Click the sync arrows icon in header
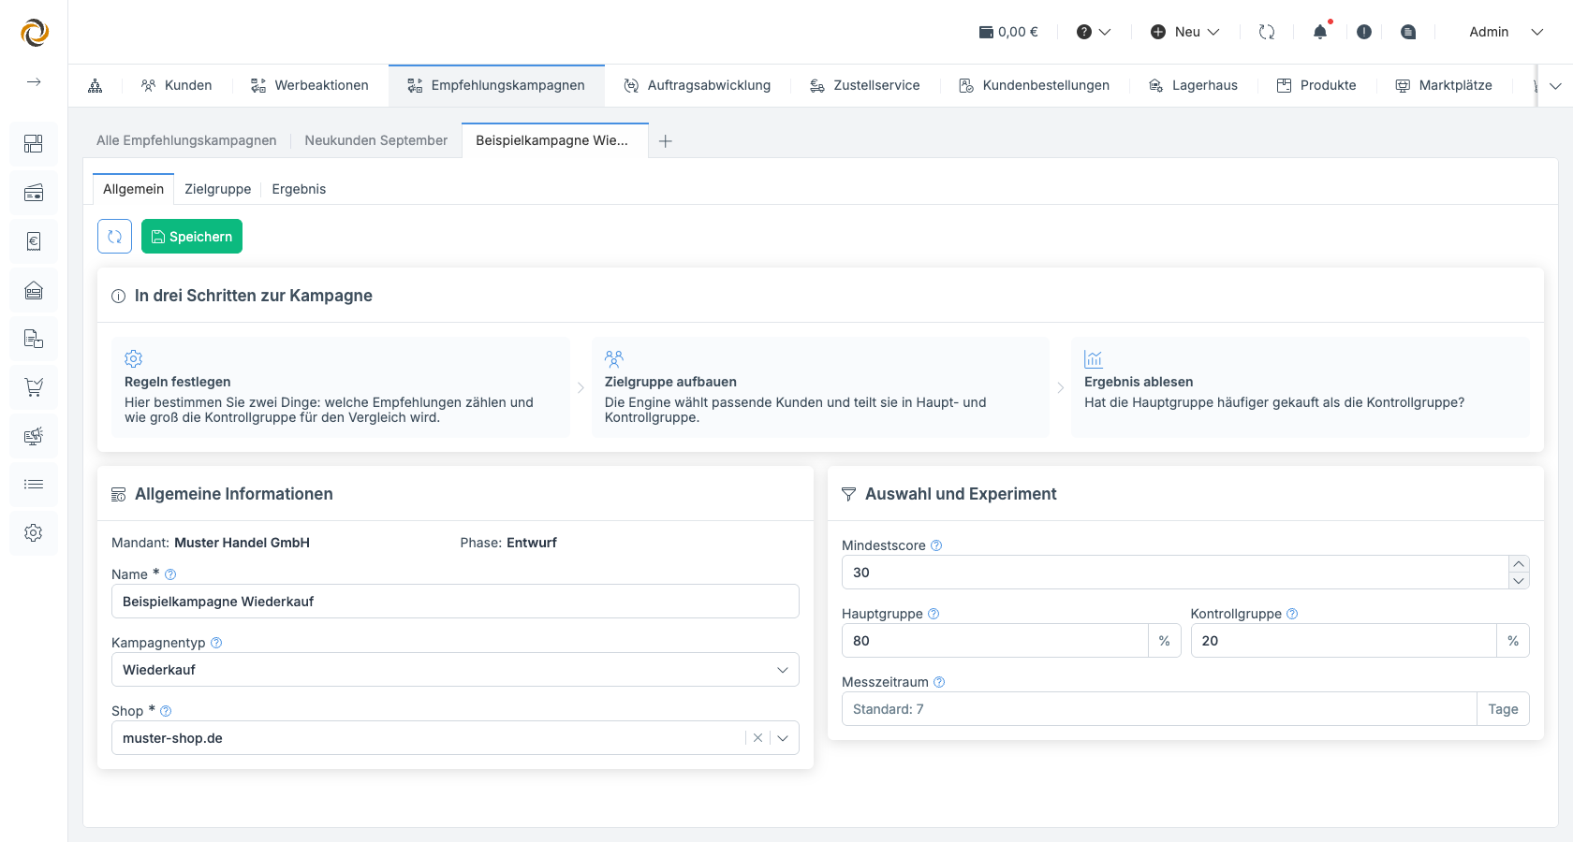This screenshot has width=1573, height=842. (1267, 32)
